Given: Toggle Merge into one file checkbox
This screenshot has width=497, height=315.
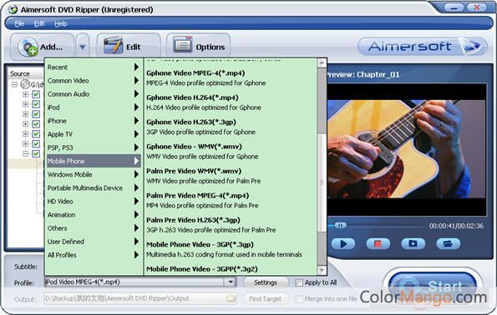Looking at the screenshot, I should pyautogui.click(x=299, y=299).
